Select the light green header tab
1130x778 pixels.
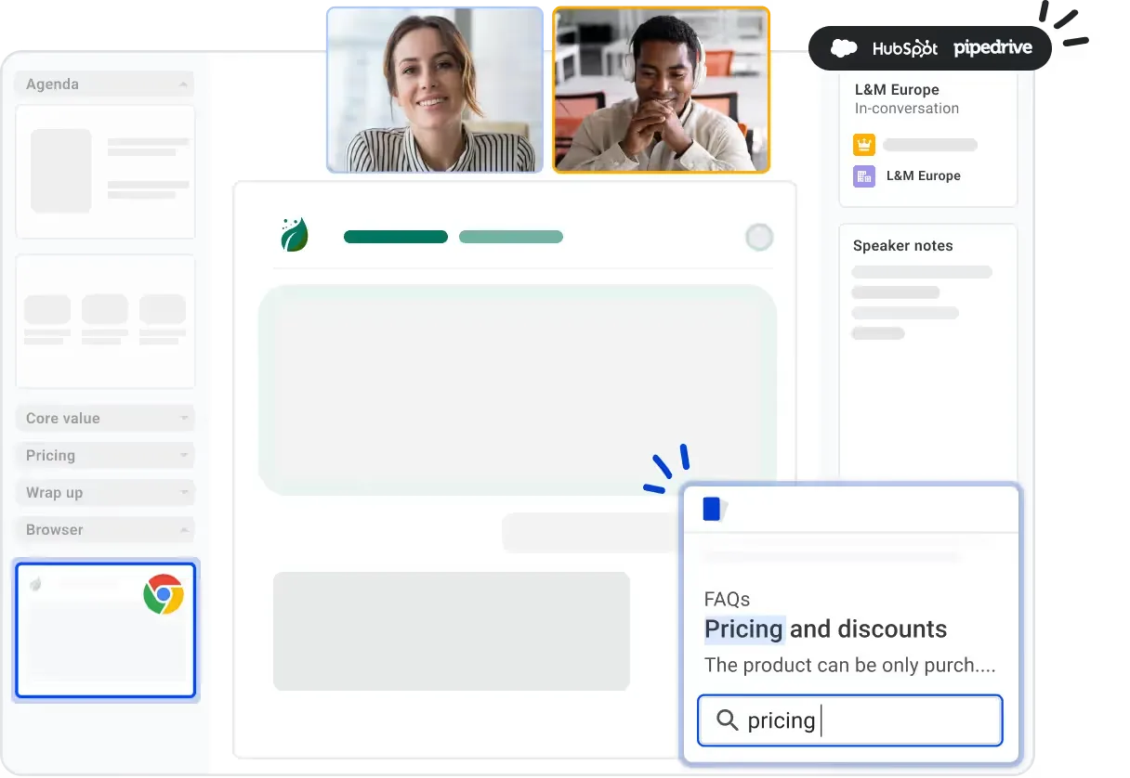(511, 237)
